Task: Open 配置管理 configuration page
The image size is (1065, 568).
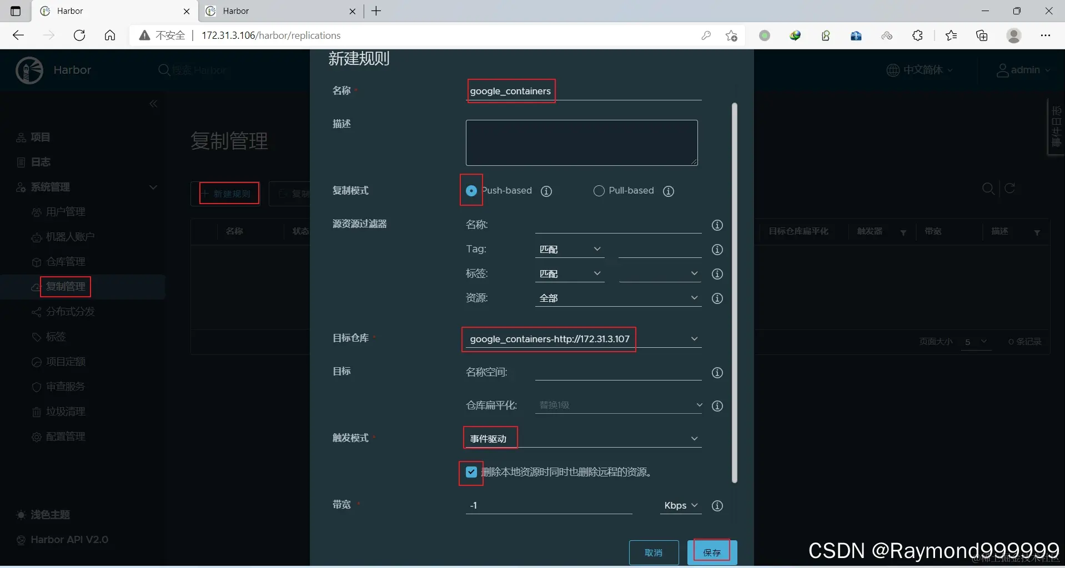Action: [x=66, y=437]
